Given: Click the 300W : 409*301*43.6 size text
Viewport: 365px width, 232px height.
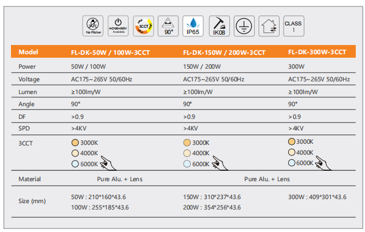Looking at the screenshot, I should click(317, 197).
